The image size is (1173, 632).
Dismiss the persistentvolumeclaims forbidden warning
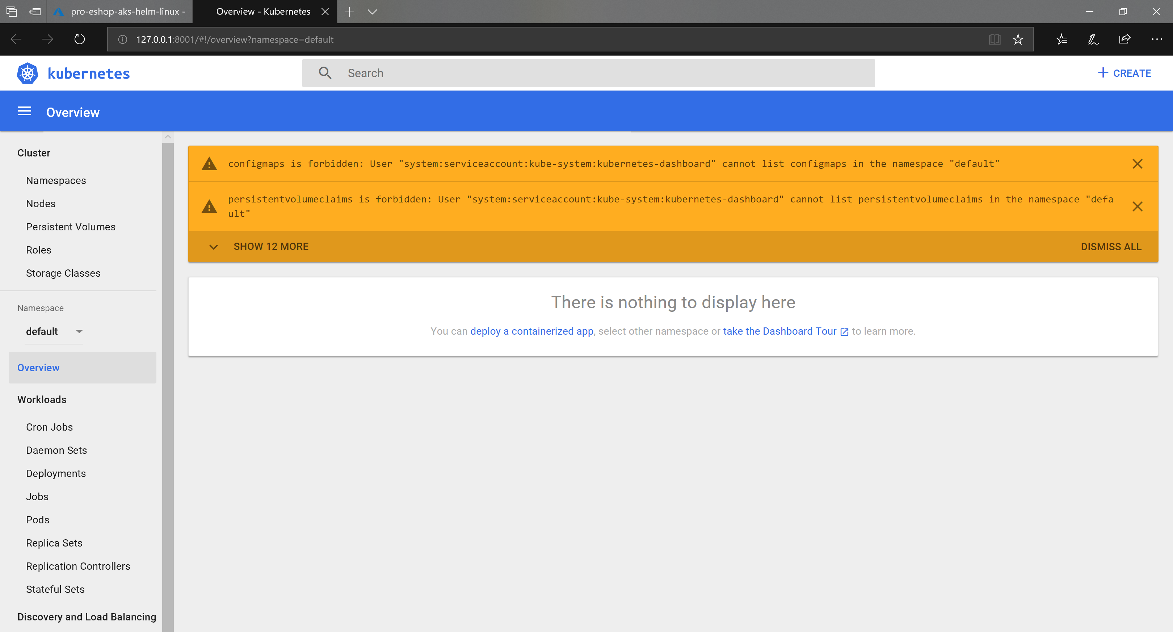click(1137, 206)
